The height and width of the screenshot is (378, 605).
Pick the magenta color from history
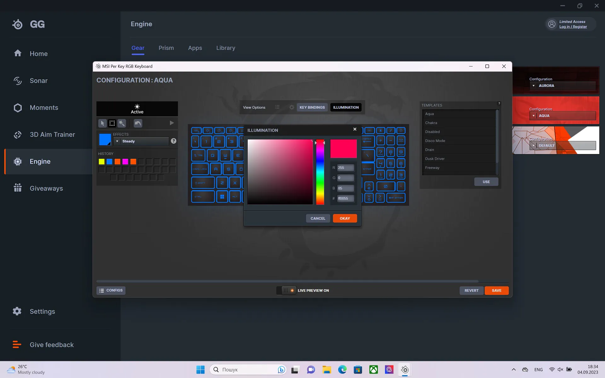125,162
